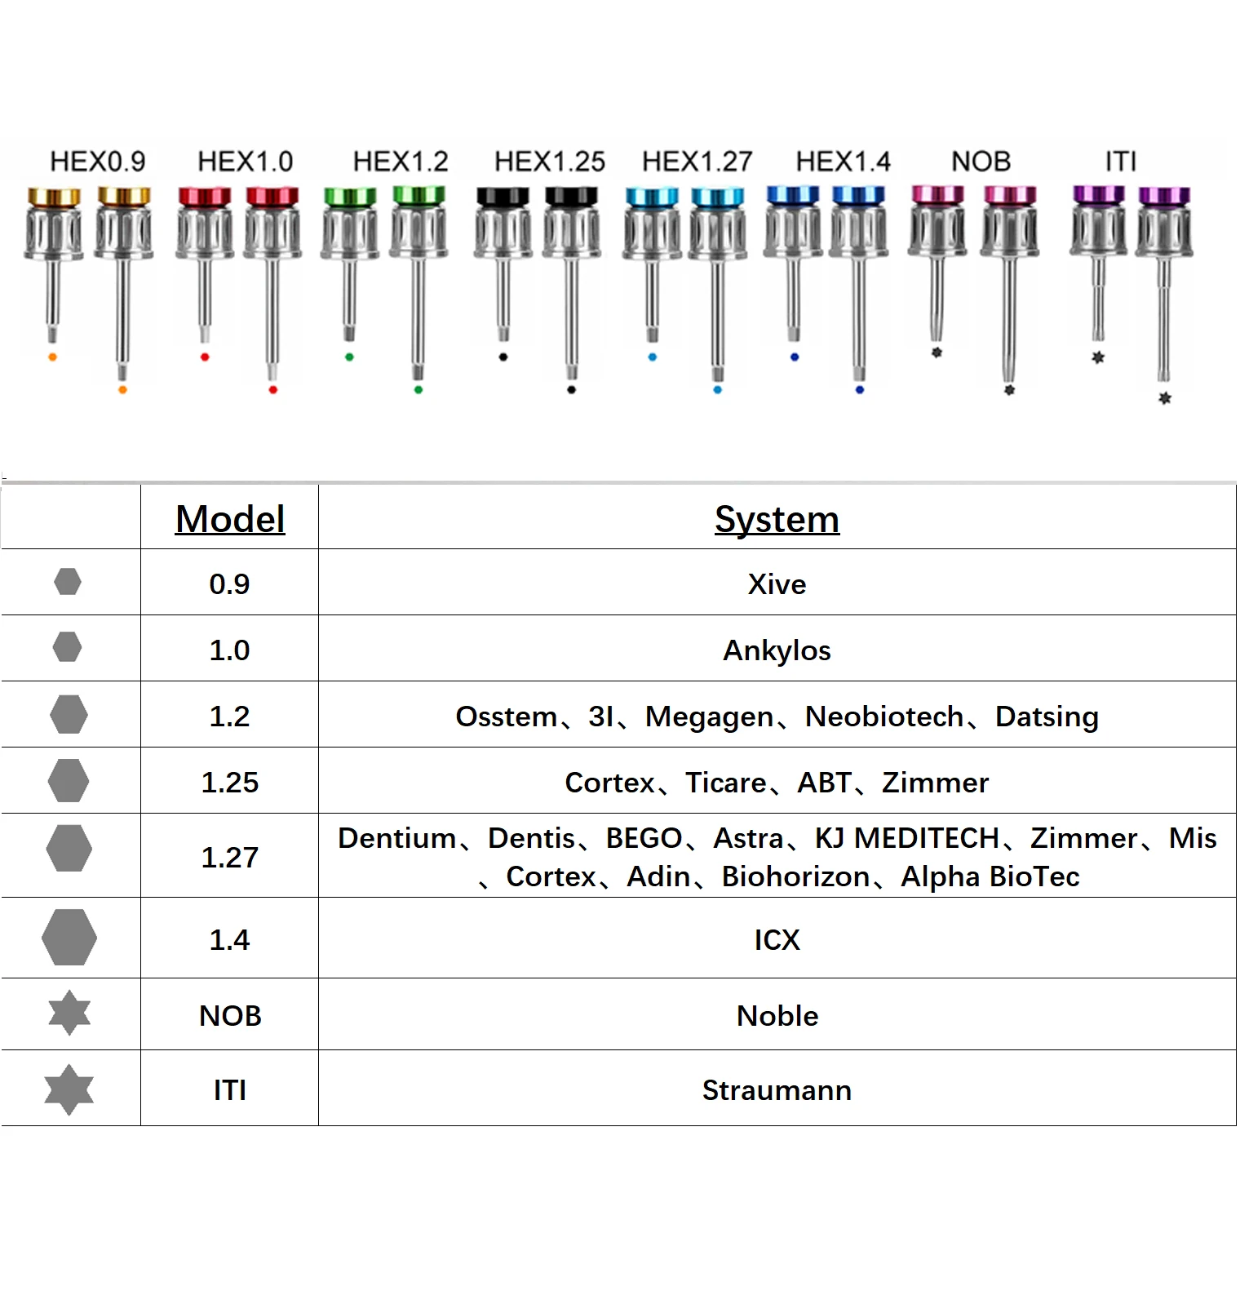Image resolution: width=1240 pixels, height=1291 pixels.
Task: Click the long green HEX1.2 screwdriver
Action: 418,284
